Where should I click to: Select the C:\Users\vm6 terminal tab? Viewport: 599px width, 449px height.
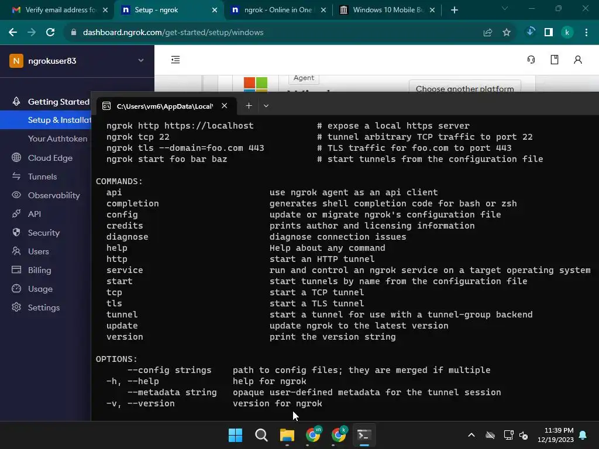(166, 106)
